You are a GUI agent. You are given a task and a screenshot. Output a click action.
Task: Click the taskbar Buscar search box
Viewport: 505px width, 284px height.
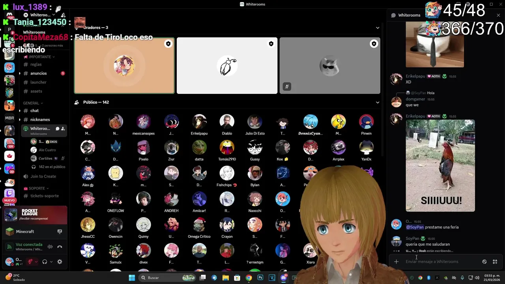168,278
